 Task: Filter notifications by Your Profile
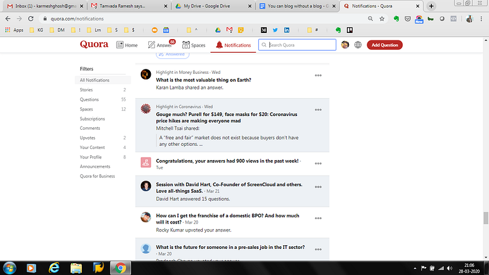(x=103, y=157)
